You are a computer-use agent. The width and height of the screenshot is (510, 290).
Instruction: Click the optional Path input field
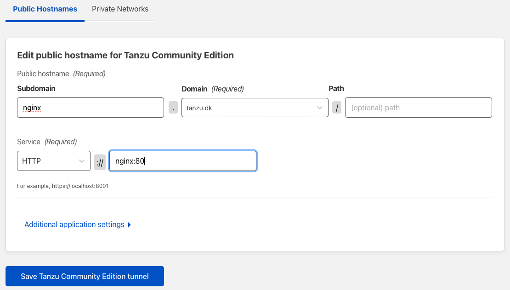418,108
